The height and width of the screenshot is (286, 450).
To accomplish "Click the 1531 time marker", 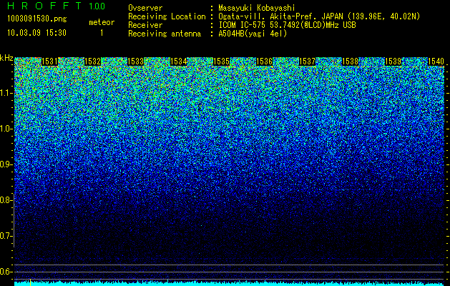I will point(49,61).
